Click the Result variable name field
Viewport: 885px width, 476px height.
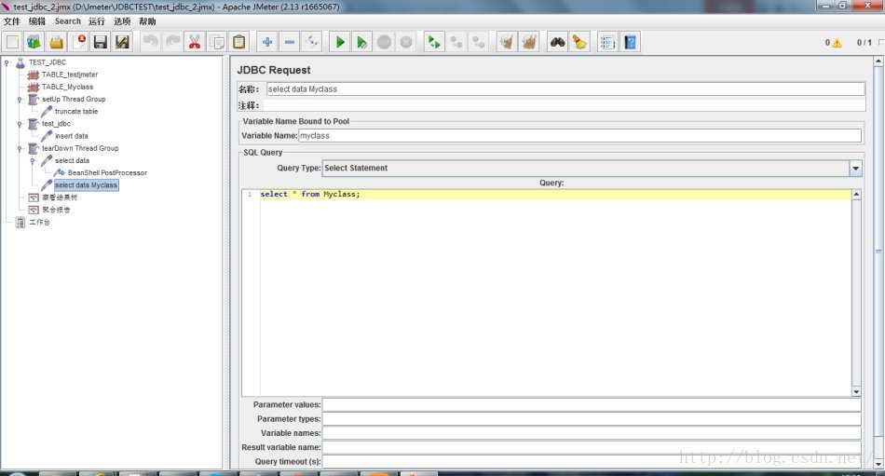coord(592,447)
